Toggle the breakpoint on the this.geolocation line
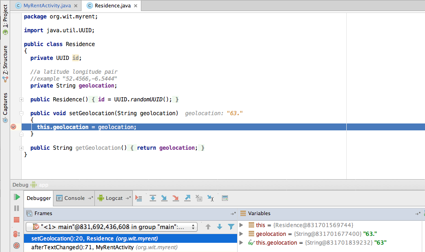425x252 pixels. click(x=13, y=127)
